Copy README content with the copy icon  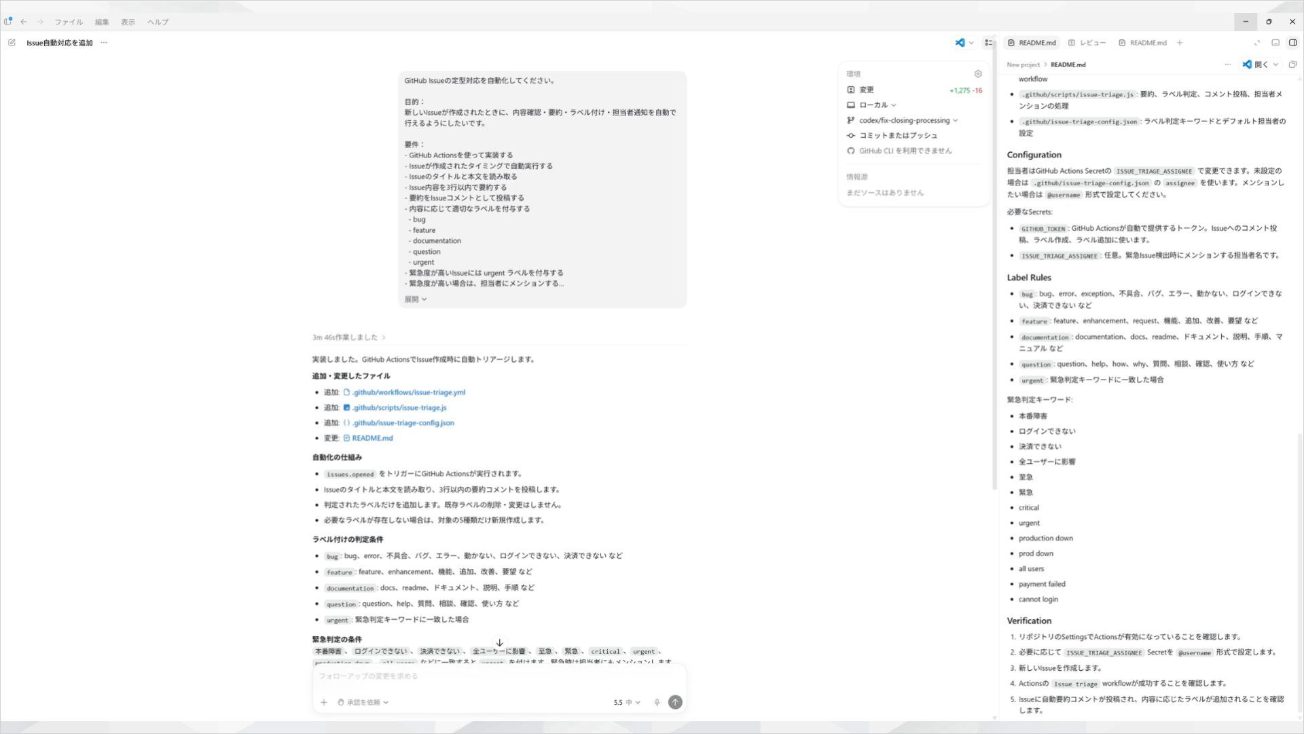point(1292,65)
